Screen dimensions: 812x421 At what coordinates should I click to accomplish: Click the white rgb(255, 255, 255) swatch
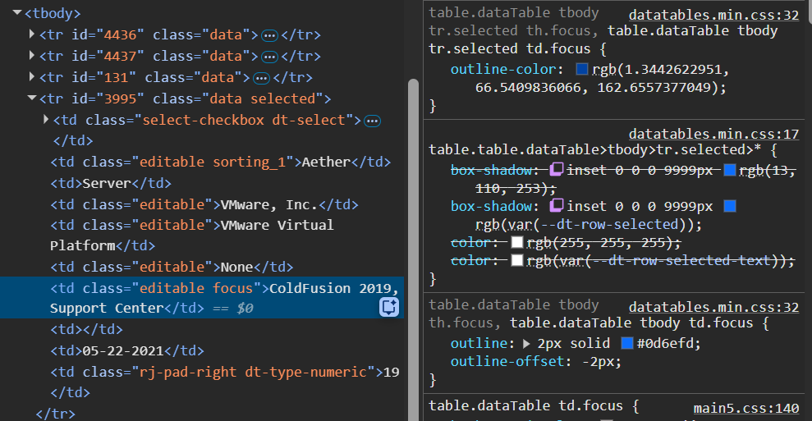(516, 242)
